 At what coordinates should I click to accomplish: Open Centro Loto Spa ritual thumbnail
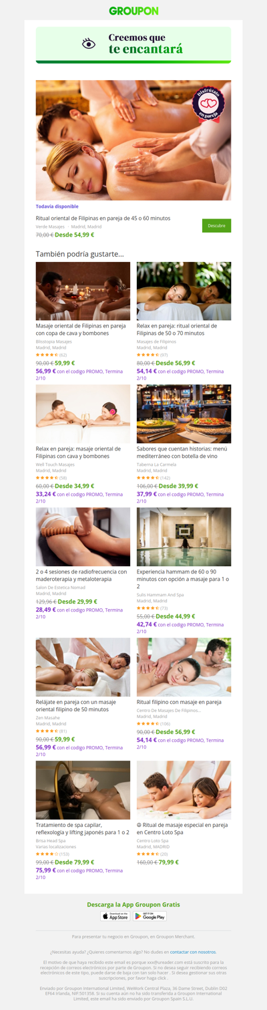point(184,790)
